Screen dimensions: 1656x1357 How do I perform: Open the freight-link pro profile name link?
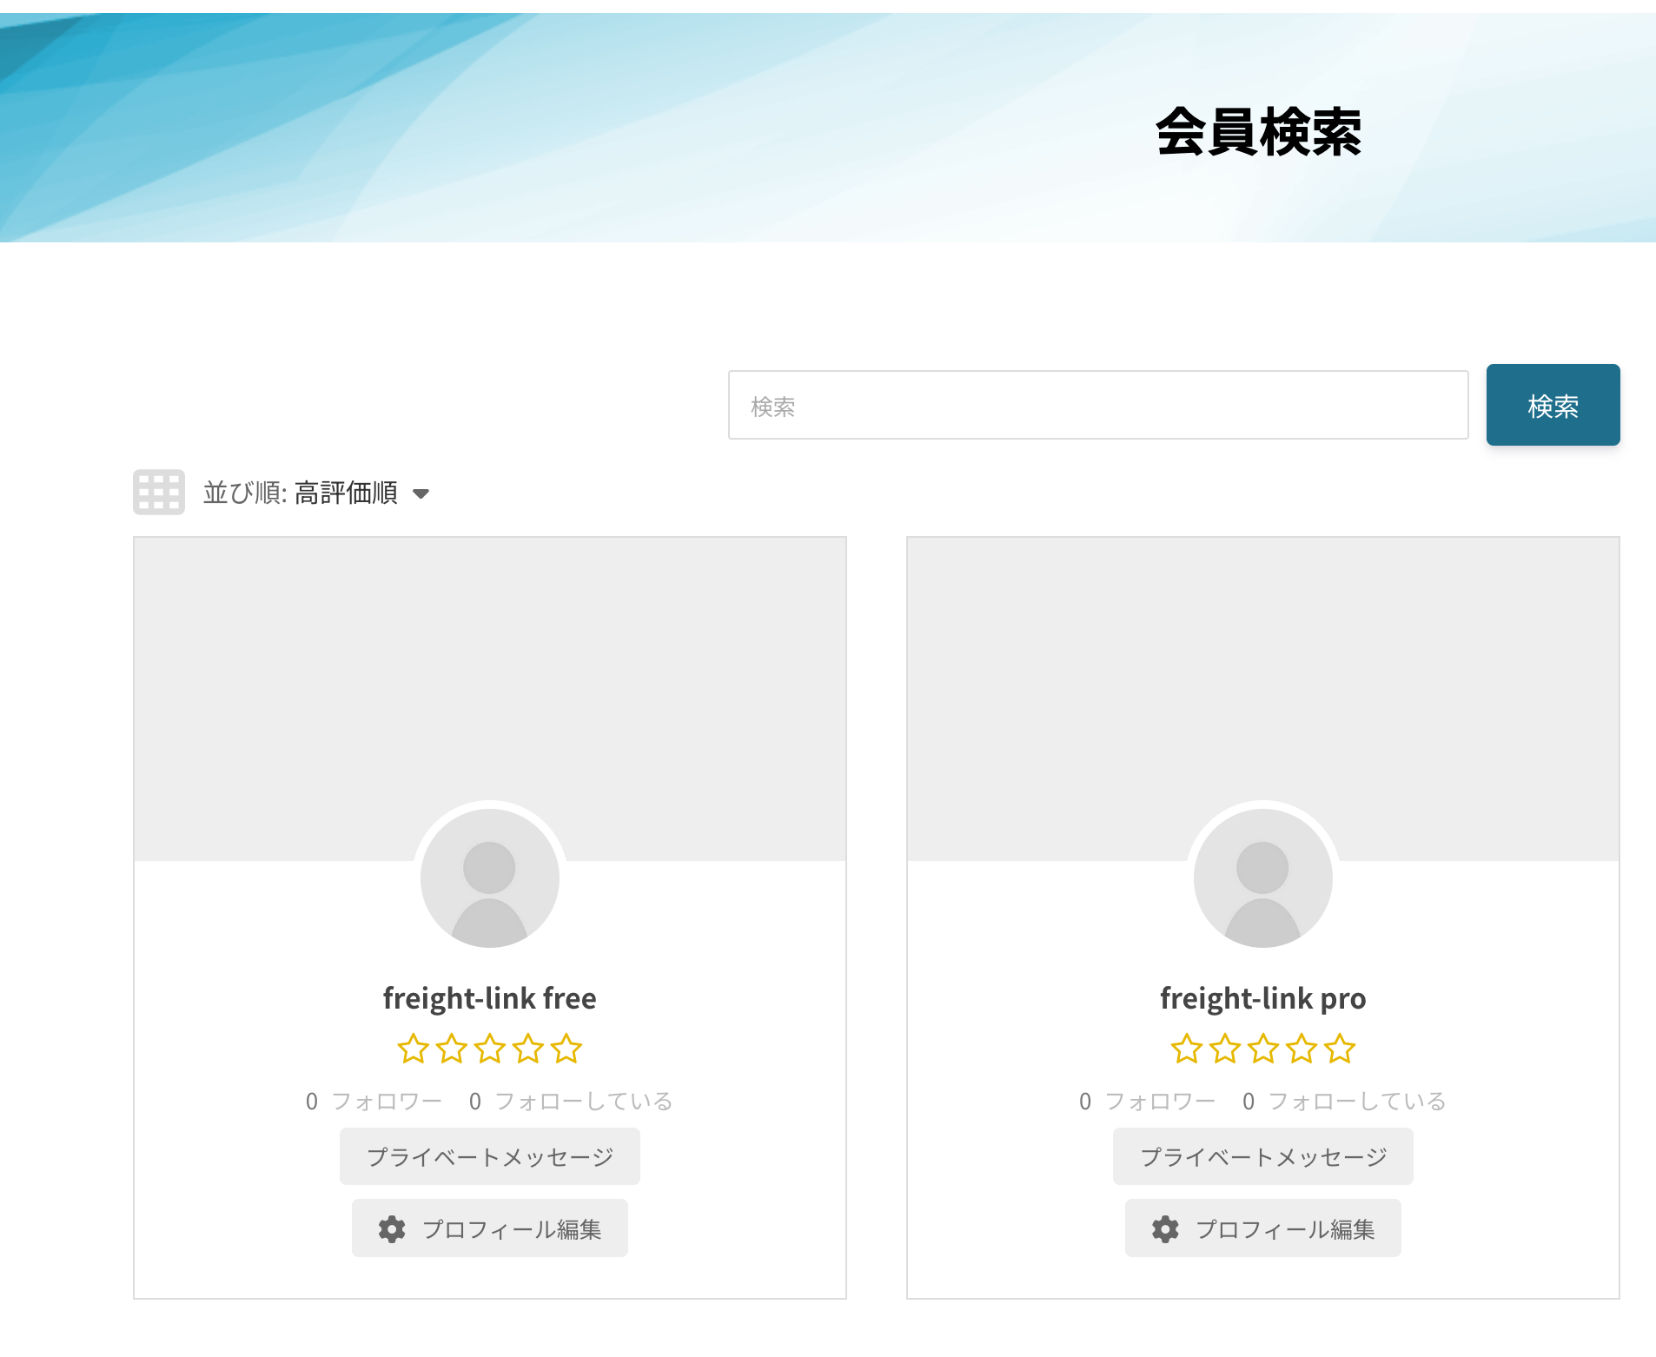(x=1262, y=999)
